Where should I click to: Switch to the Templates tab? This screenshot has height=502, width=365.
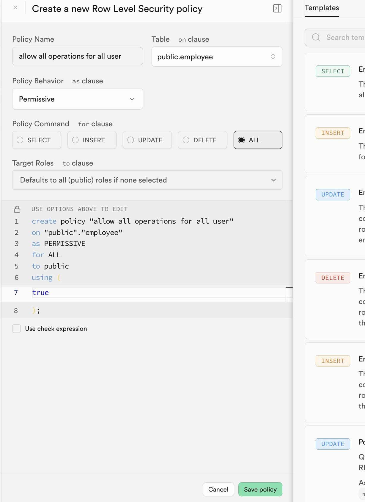coord(322,8)
